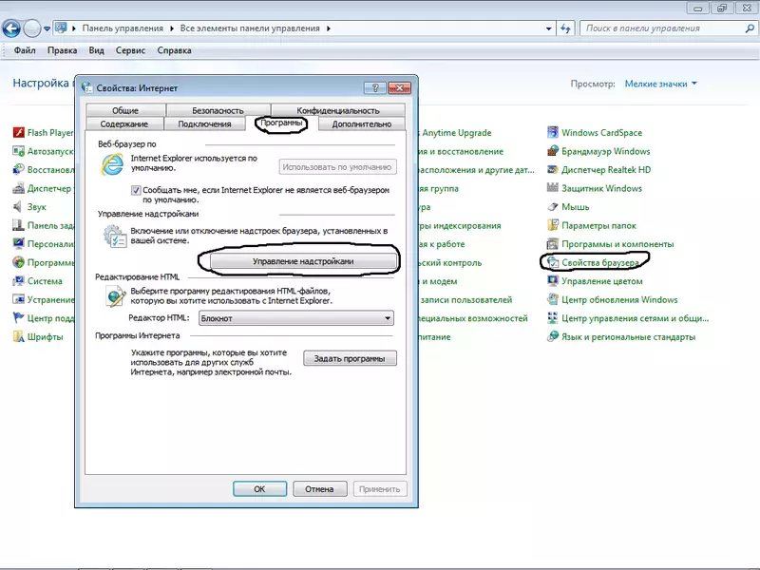Click the Применить button

(379, 488)
